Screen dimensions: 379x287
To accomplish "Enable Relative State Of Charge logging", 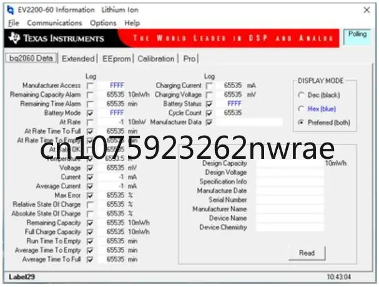I will pyautogui.click(x=90, y=204).
